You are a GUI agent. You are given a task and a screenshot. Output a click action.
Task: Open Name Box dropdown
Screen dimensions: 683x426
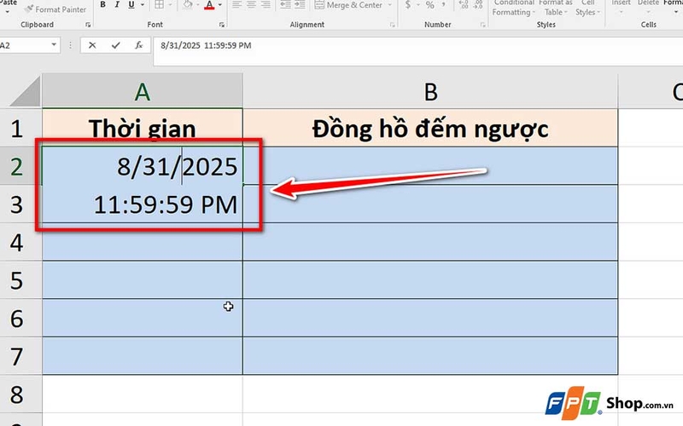(x=54, y=45)
